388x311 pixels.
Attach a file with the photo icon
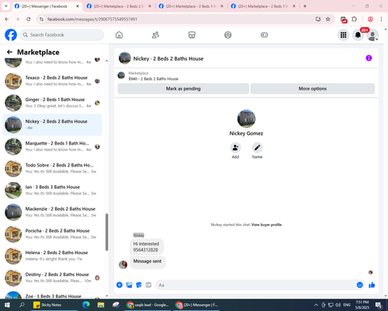[129, 285]
